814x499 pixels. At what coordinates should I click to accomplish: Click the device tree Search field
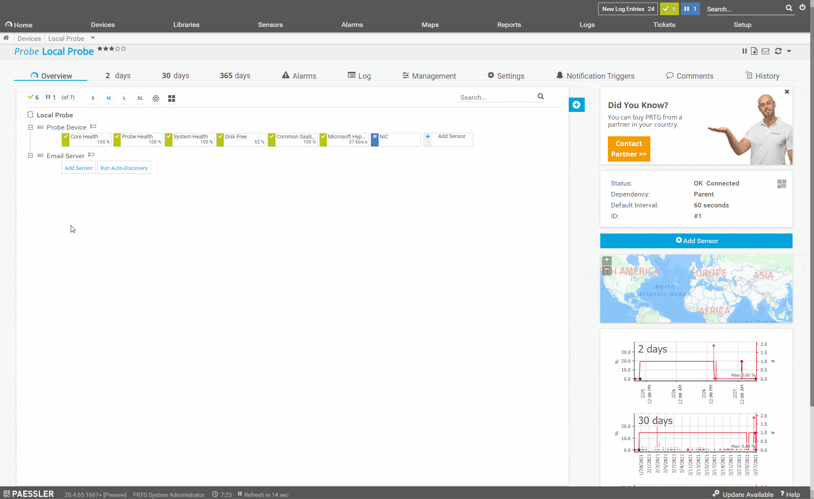click(x=497, y=97)
